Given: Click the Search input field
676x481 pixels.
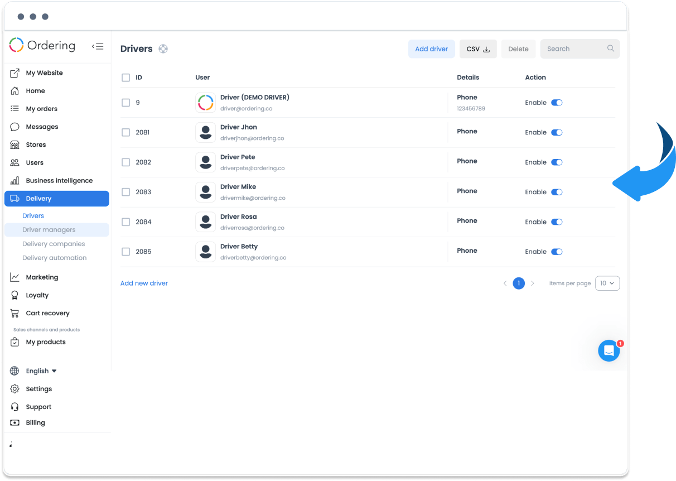Looking at the screenshot, I should 580,49.
